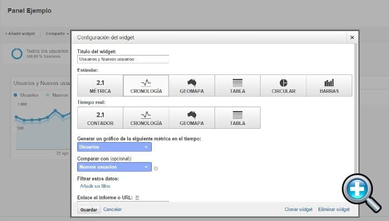This screenshot has width=389, height=221.
Task: Select the standard Cronología widget type
Action: (x=146, y=86)
